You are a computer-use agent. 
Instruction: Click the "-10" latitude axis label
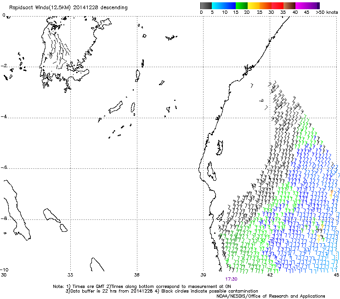tap(4, 270)
